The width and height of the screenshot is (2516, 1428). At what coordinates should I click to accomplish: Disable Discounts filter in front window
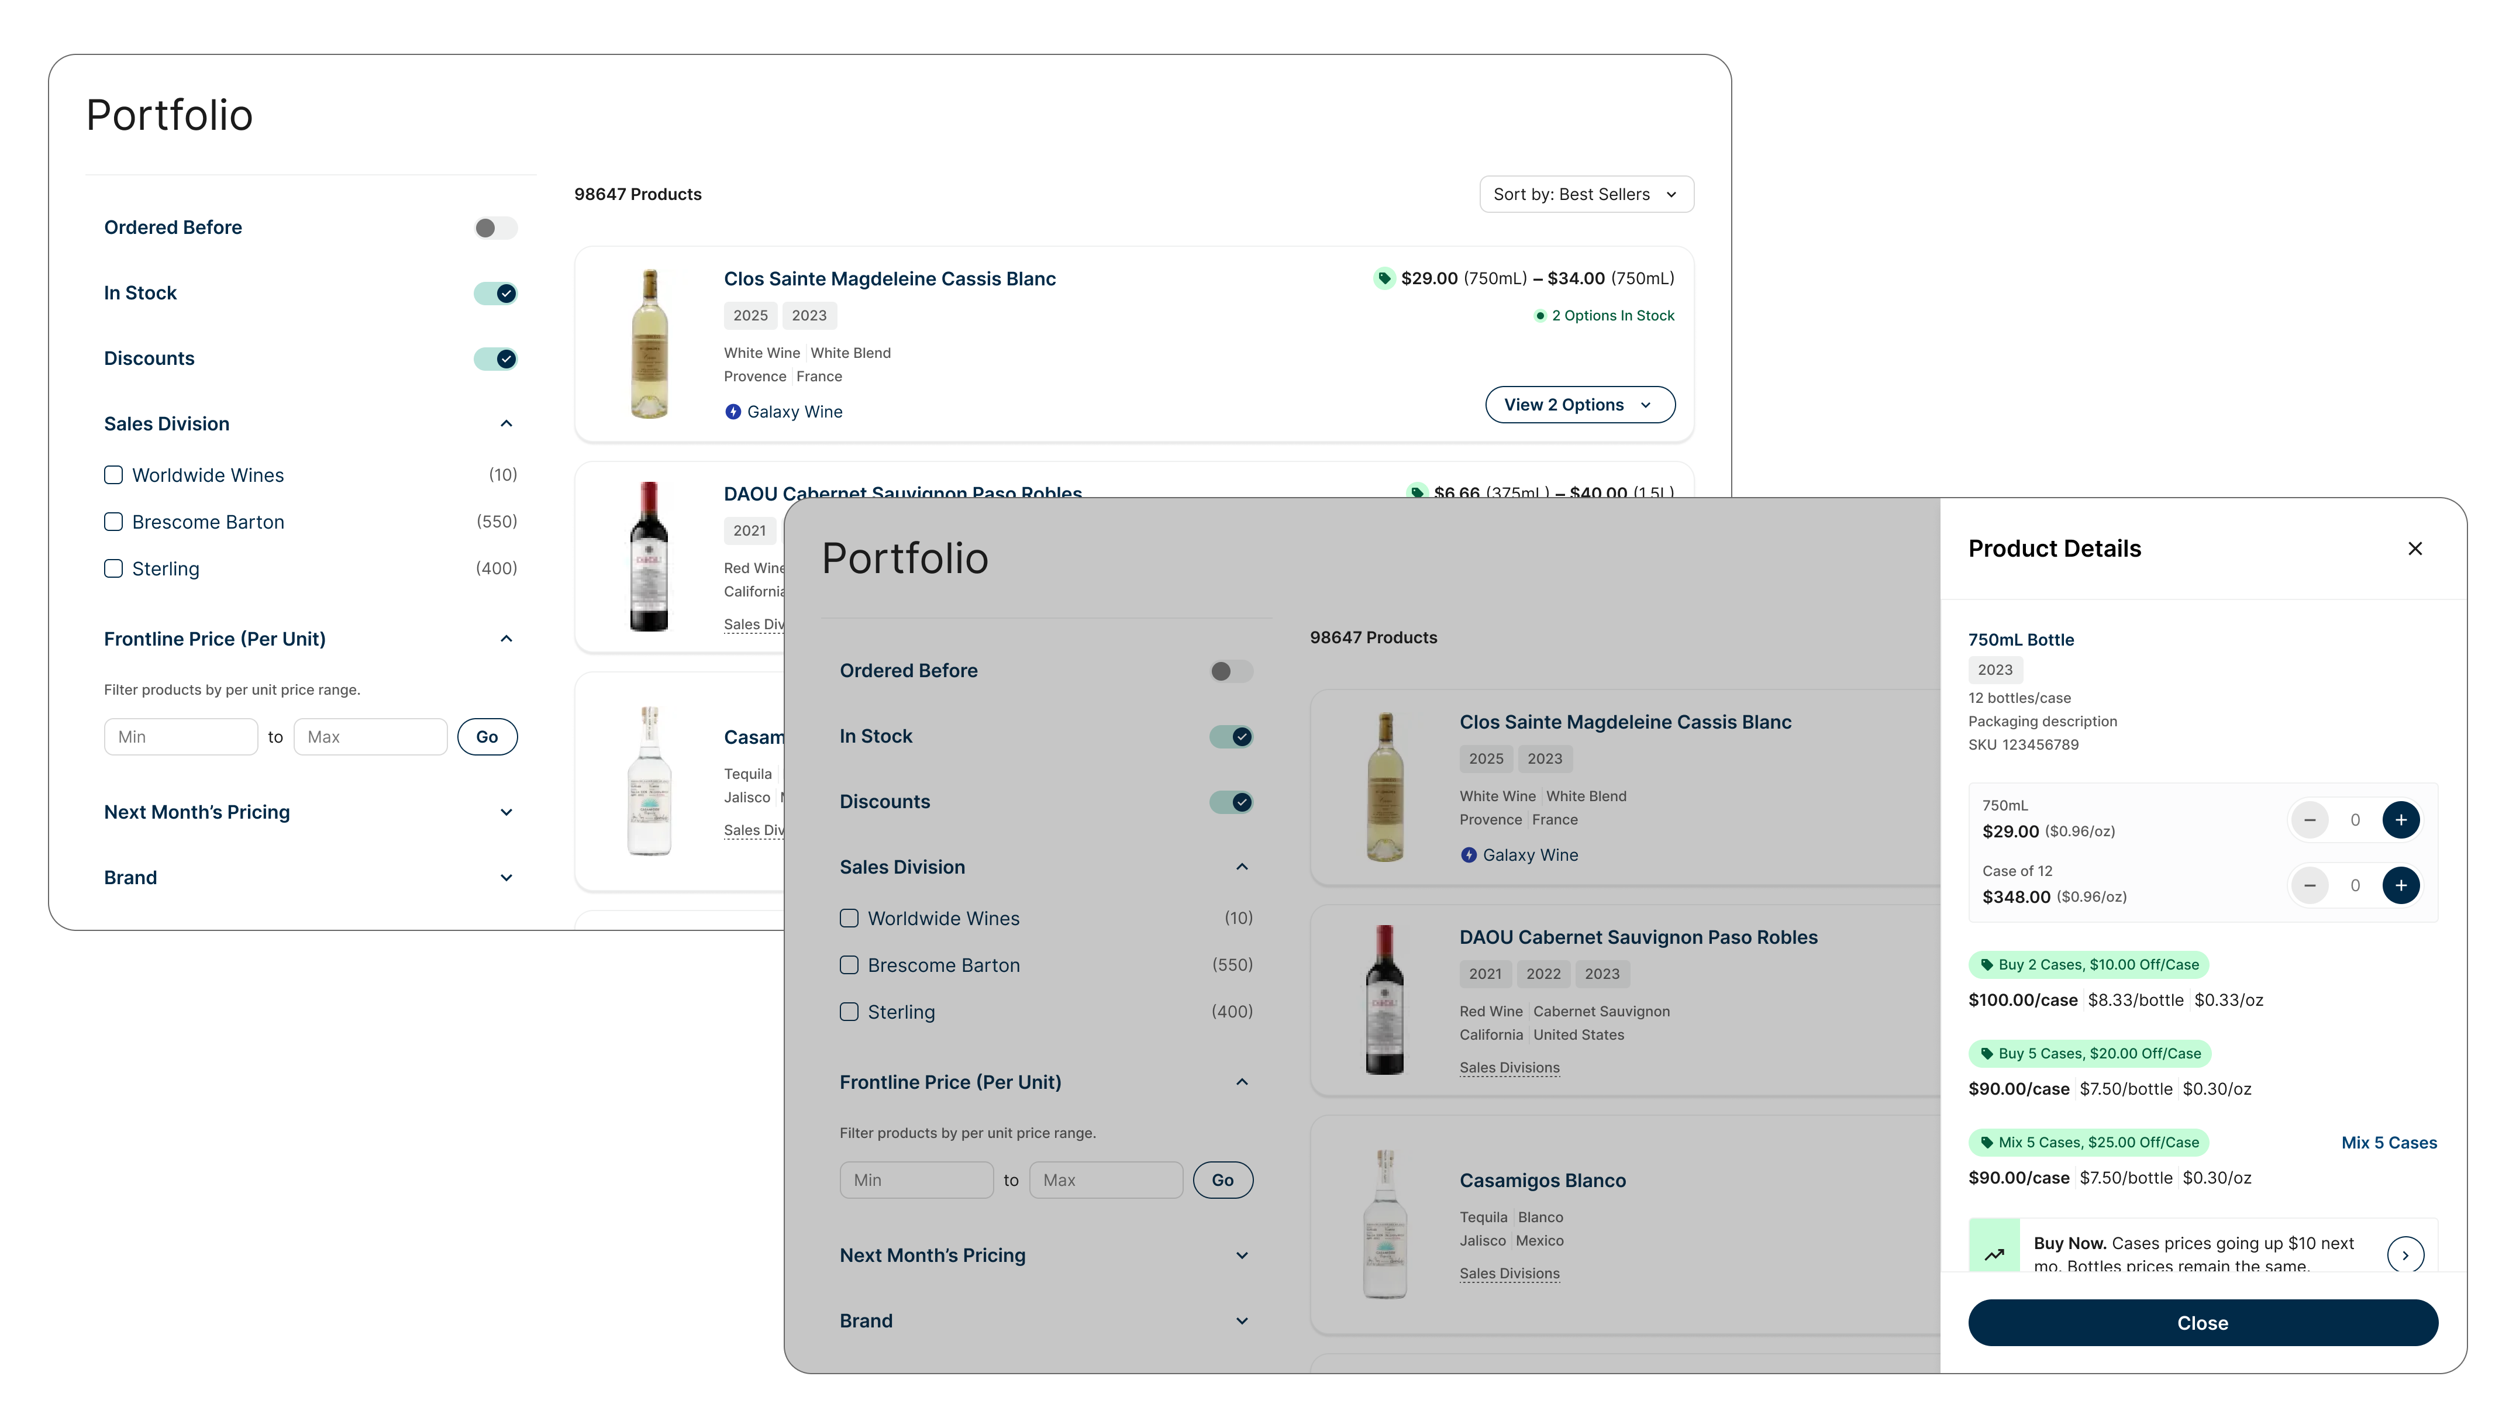coord(1231,802)
